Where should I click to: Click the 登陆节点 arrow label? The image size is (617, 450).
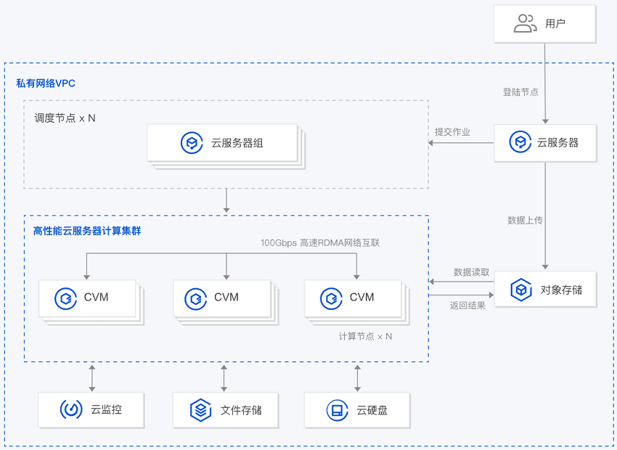520,92
